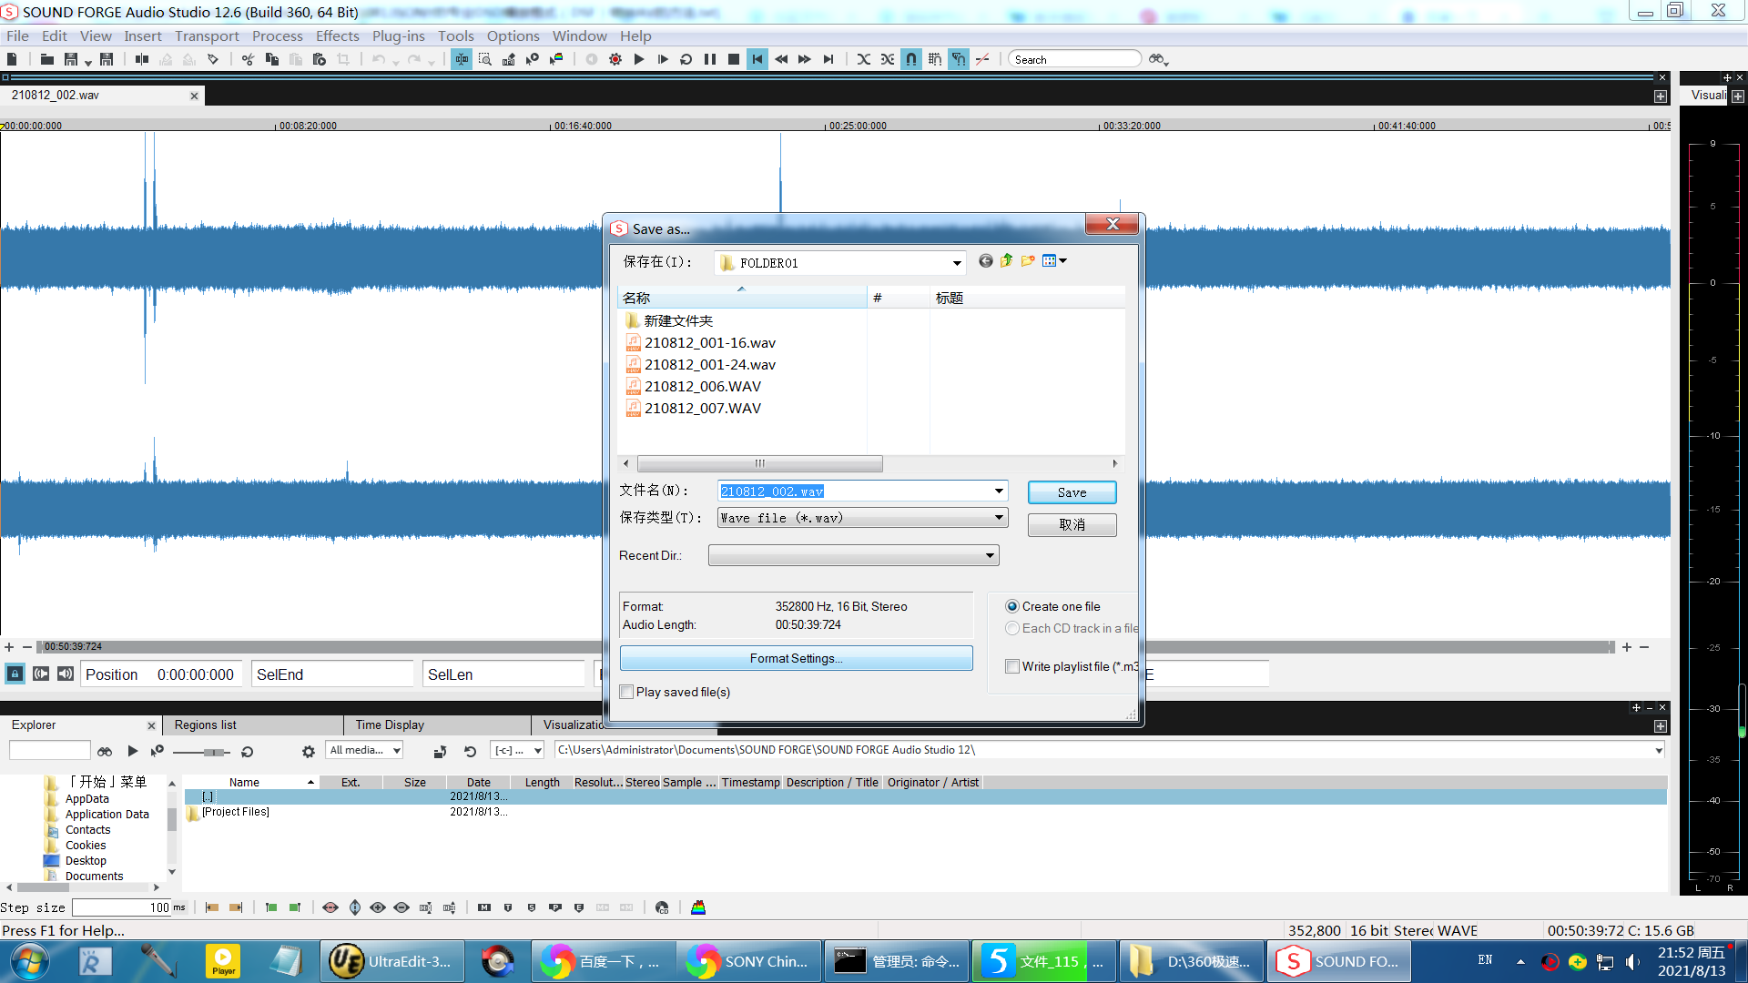The image size is (1748, 983).
Task: Click the Stop transport button
Action: click(734, 59)
